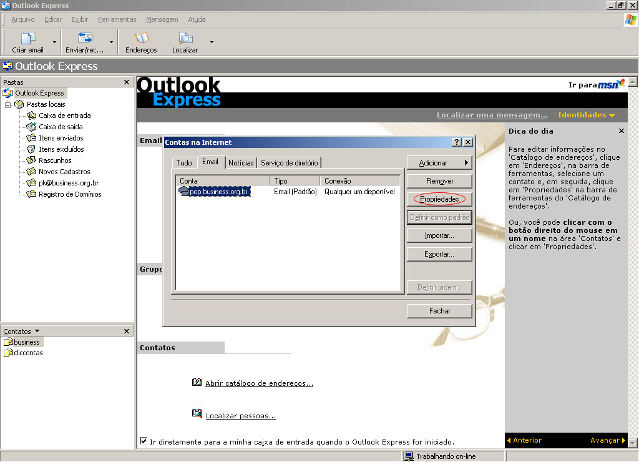Click the Localizar pessoas link
The image size is (639, 462).
coord(240,416)
